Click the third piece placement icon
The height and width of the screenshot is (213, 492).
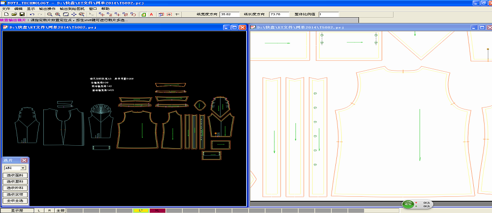tap(117, 14)
